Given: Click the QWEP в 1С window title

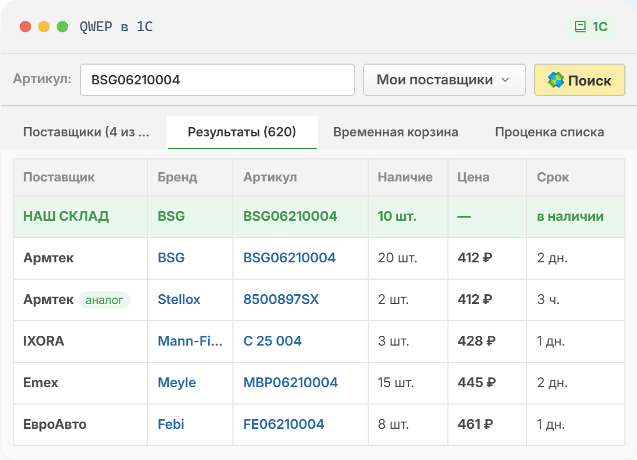Looking at the screenshot, I should pyautogui.click(x=116, y=27).
